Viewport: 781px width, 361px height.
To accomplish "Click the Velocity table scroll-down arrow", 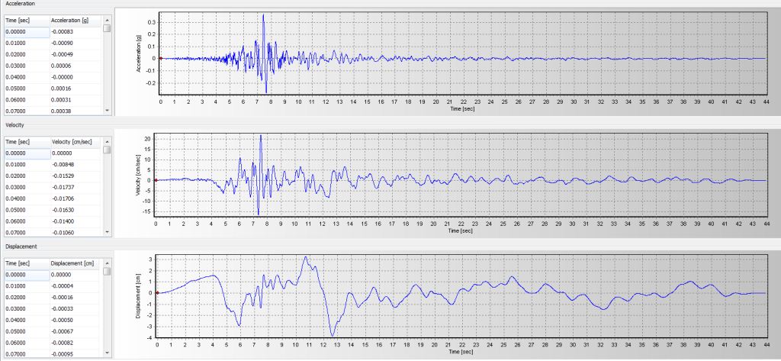I will click(108, 232).
